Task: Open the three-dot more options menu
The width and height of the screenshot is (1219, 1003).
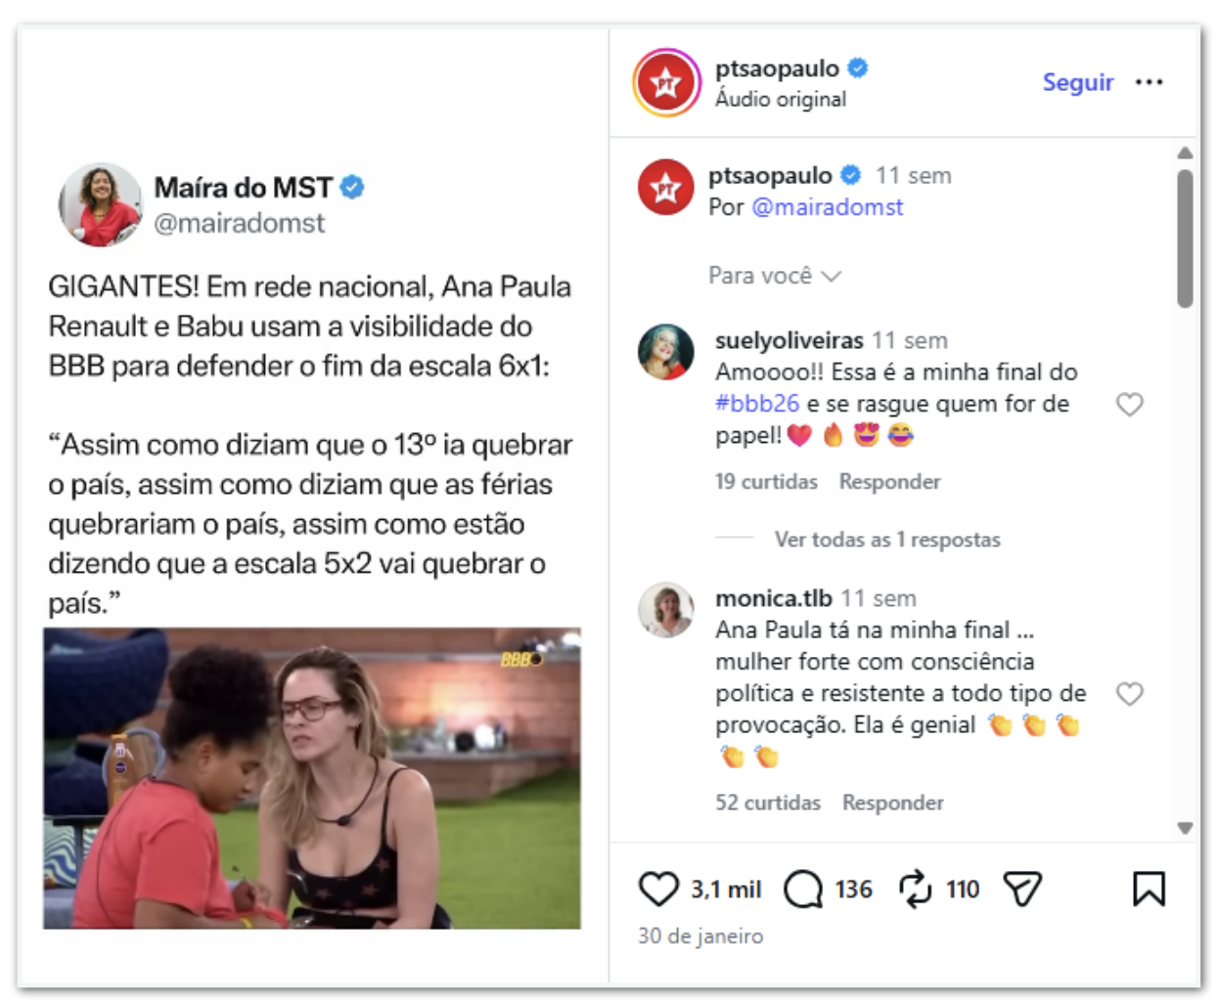Action: [x=1149, y=82]
